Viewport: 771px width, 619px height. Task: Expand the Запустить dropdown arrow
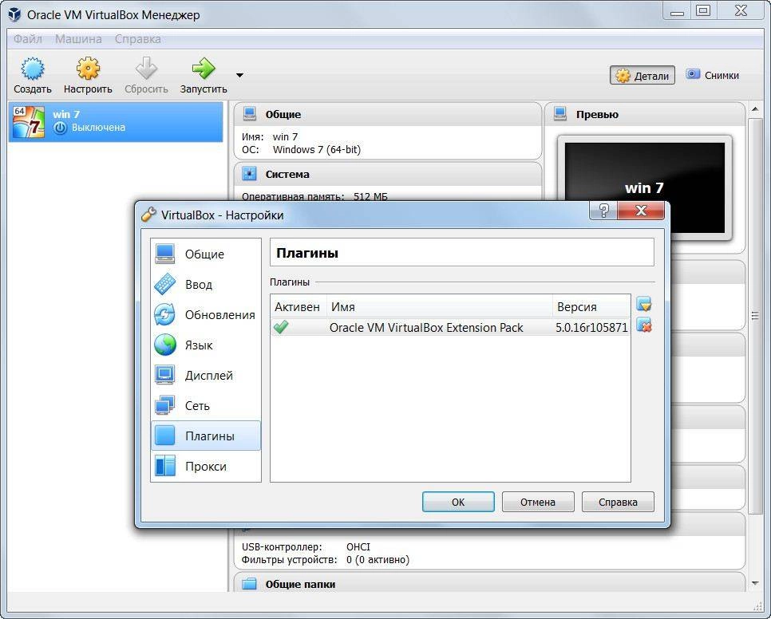(x=239, y=75)
